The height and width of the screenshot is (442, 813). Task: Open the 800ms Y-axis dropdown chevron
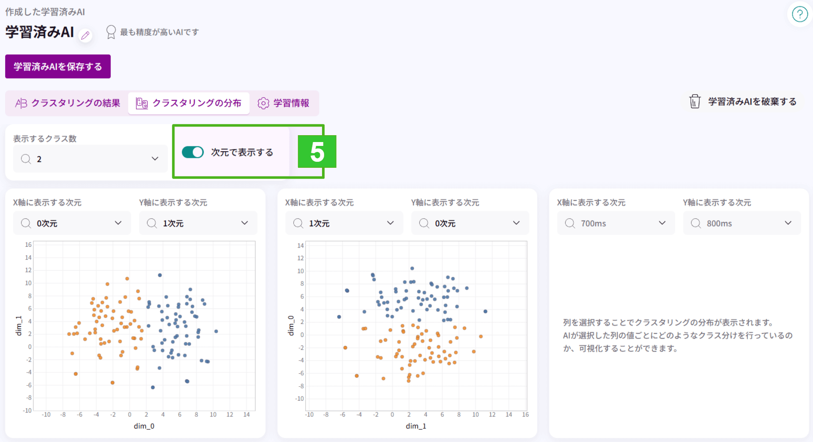click(x=788, y=223)
